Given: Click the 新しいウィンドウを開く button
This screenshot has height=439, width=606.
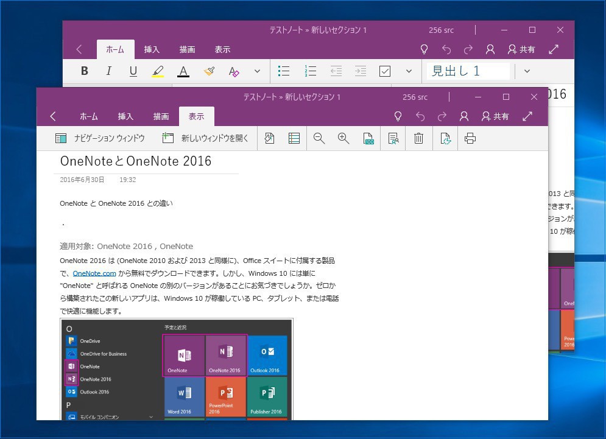Looking at the screenshot, I should coord(206,138).
